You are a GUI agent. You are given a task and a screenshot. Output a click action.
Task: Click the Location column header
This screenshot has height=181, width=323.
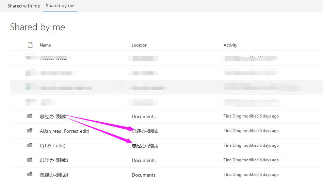pos(140,45)
